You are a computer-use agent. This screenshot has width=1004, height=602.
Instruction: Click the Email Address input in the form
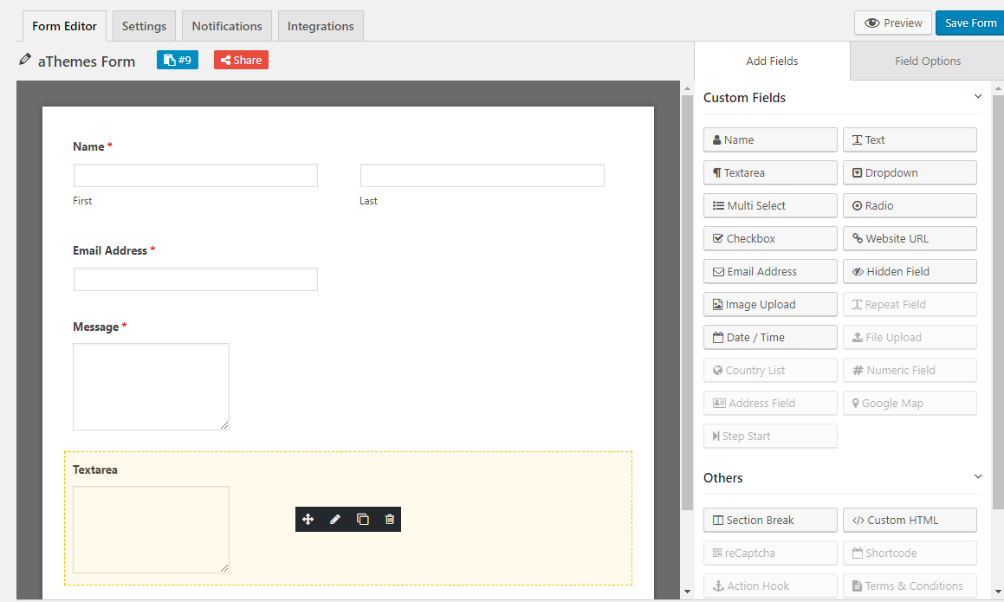click(195, 279)
